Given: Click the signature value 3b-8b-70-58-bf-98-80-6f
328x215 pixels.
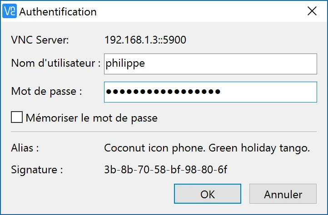Looking at the screenshot, I should point(166,170).
